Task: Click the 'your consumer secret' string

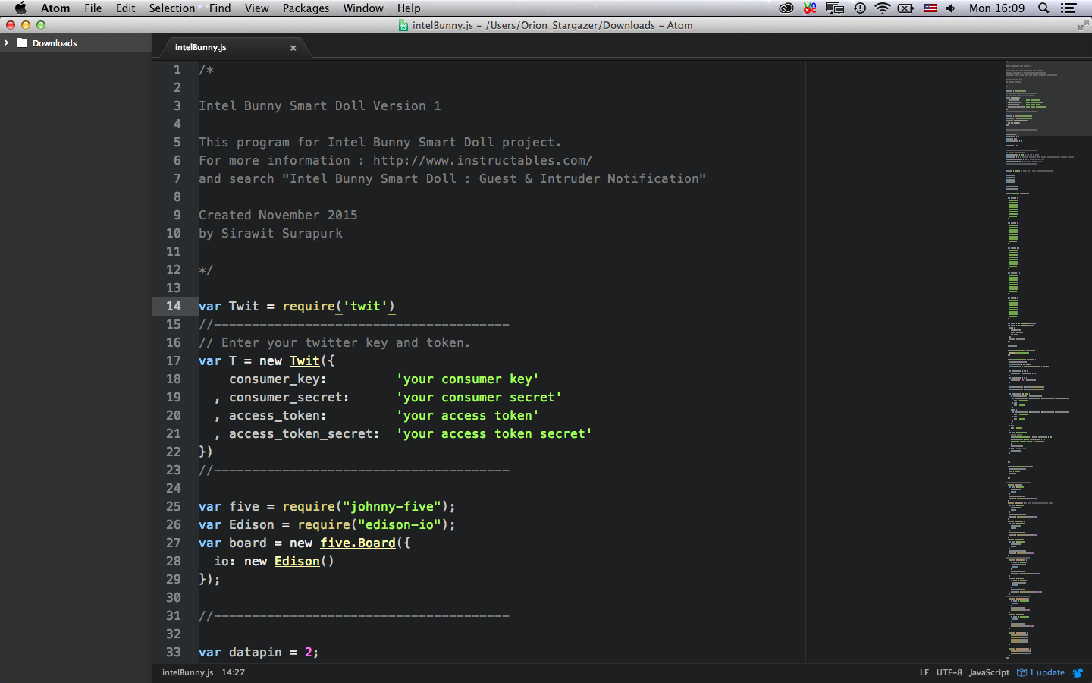Action: 479,397
